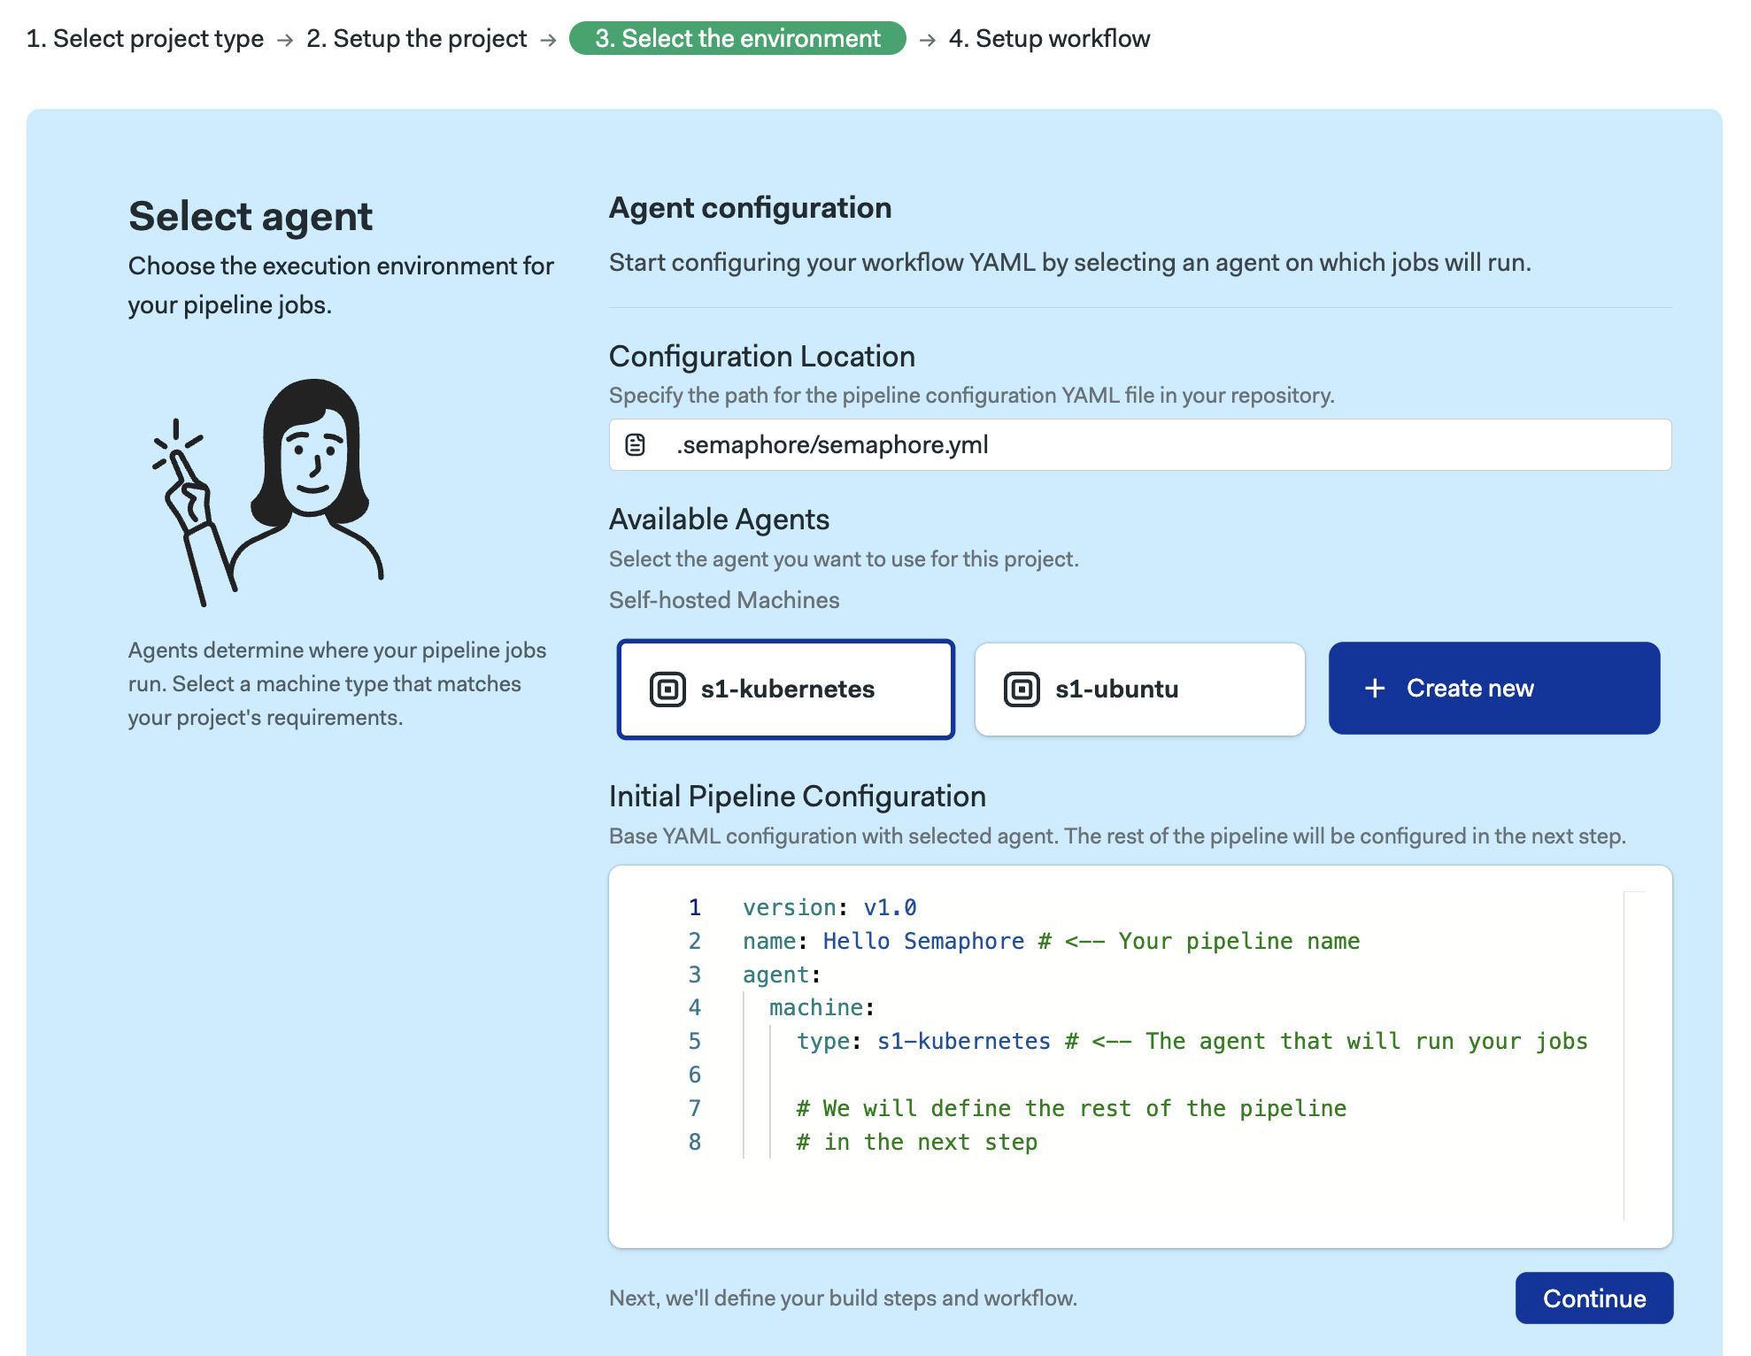Click the Continue button
The width and height of the screenshot is (1751, 1356).
pyautogui.click(x=1594, y=1298)
